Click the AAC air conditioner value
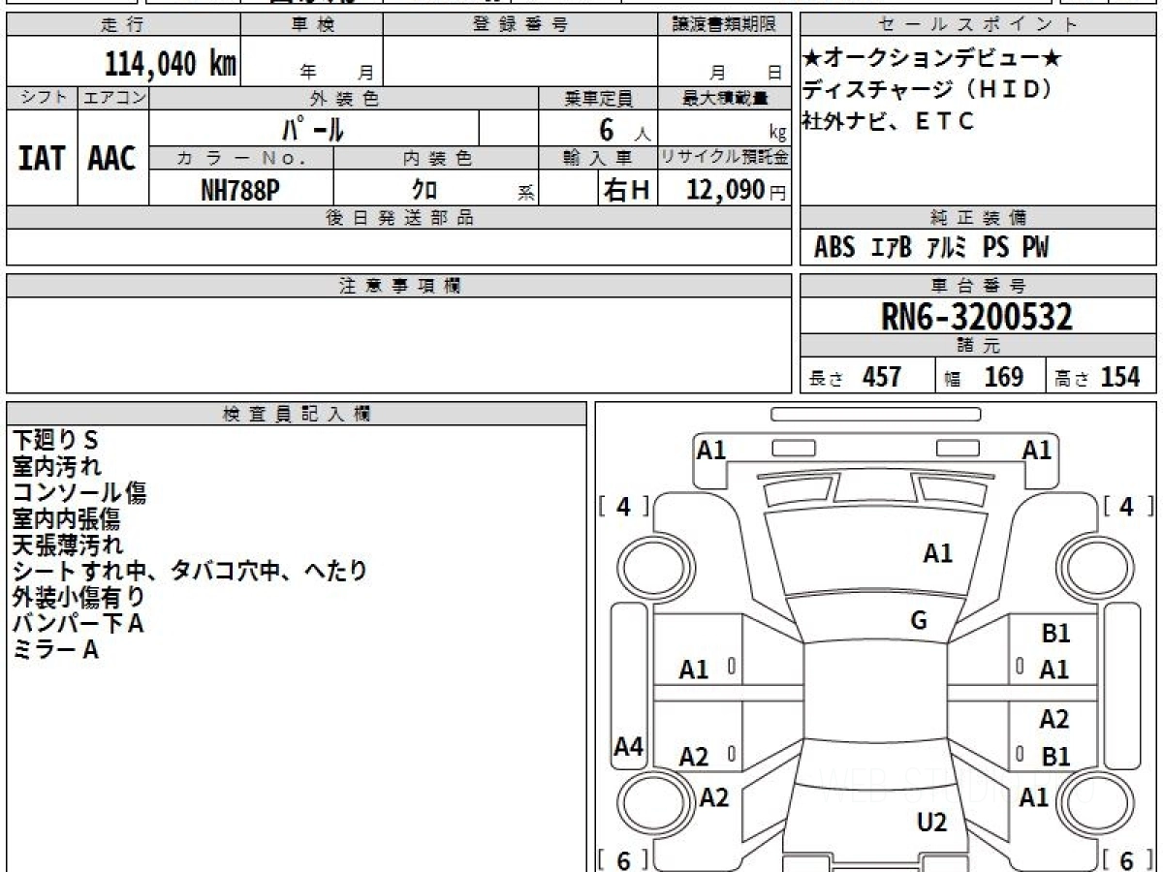The image size is (1163, 872). [x=112, y=158]
